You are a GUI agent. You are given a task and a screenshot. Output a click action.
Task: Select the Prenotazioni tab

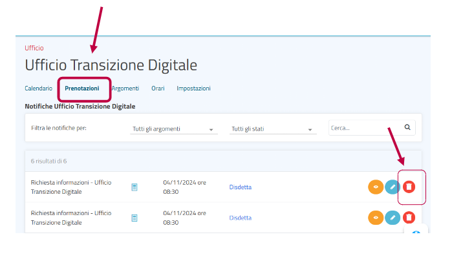82,88
